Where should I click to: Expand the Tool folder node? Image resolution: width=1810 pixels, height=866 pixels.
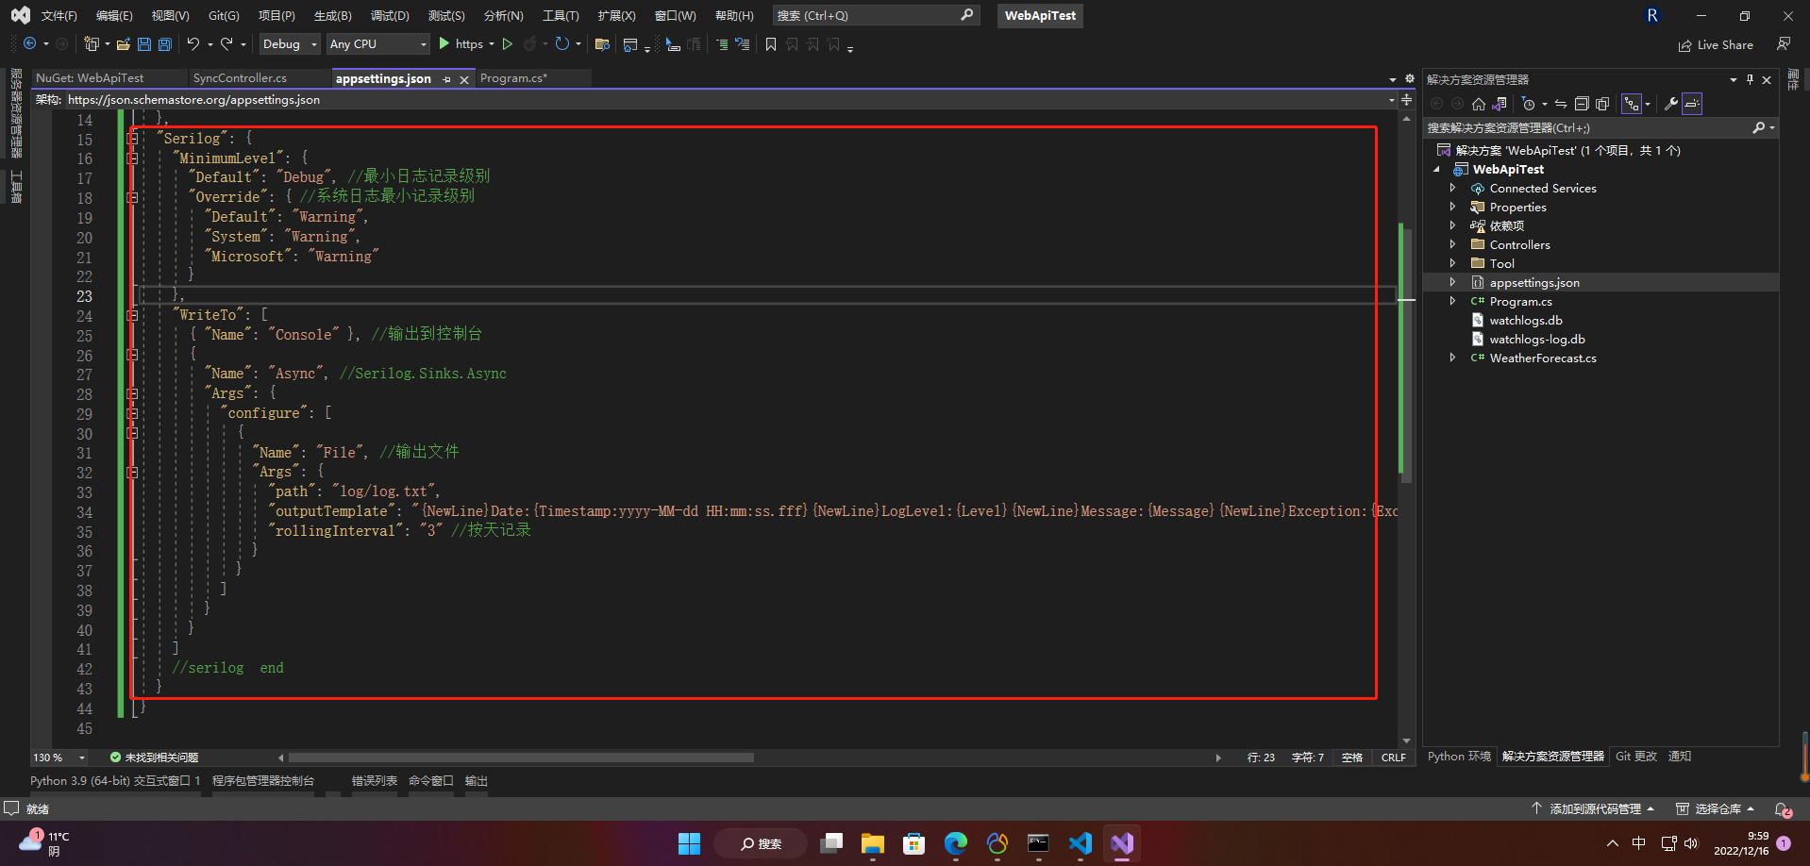1453,263
